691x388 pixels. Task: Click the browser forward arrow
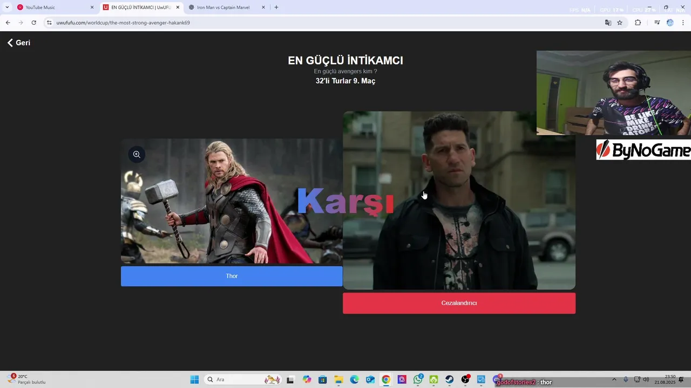21,23
